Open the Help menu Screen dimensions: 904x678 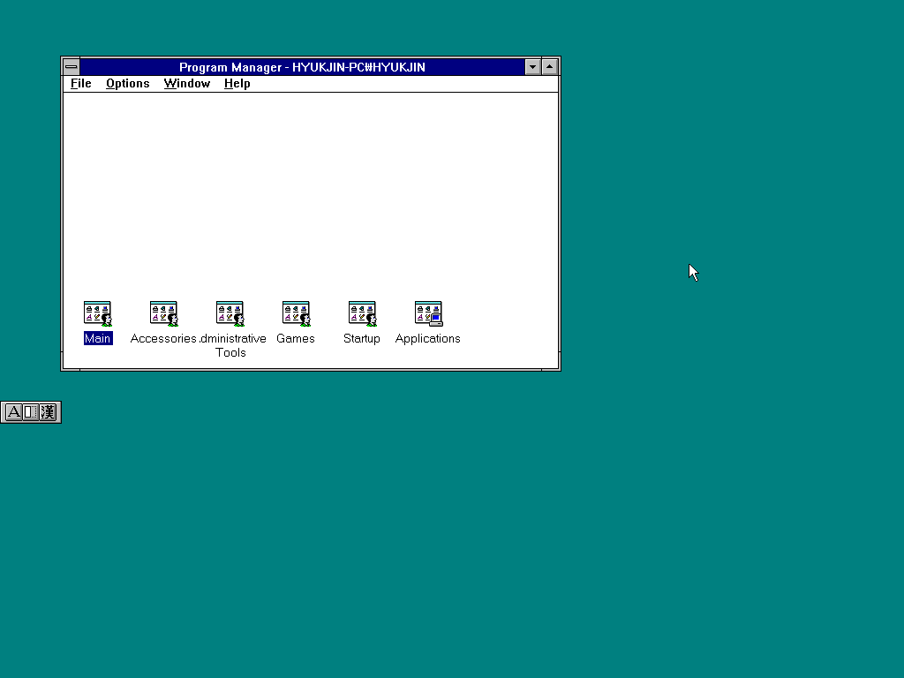point(237,84)
